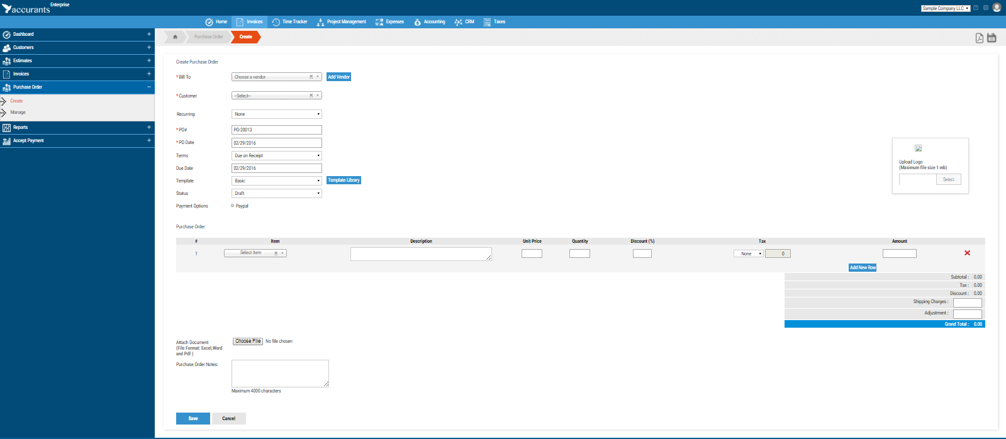Open the Taxes top menu
This screenshot has width=1006, height=439.
[x=495, y=22]
